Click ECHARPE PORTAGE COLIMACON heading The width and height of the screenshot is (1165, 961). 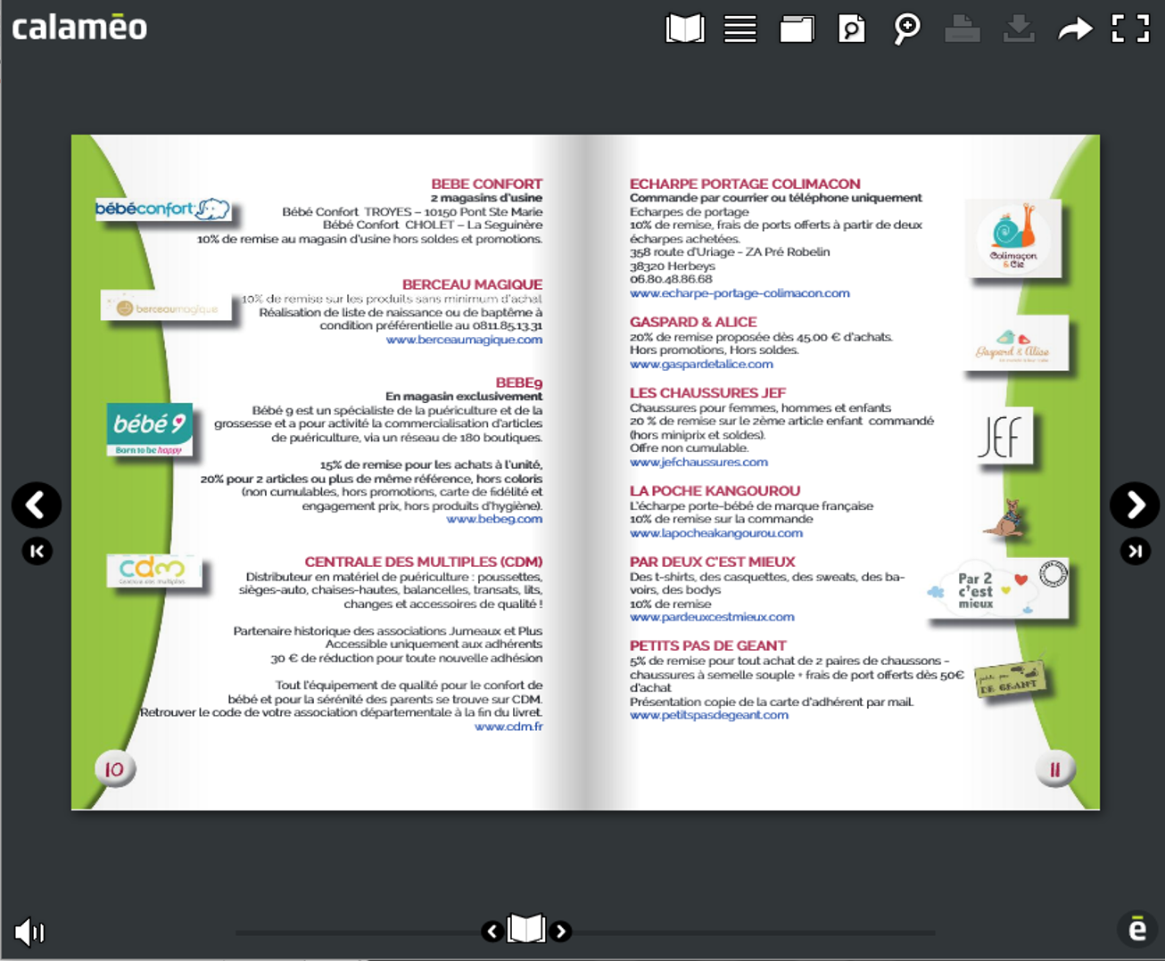coord(745,184)
